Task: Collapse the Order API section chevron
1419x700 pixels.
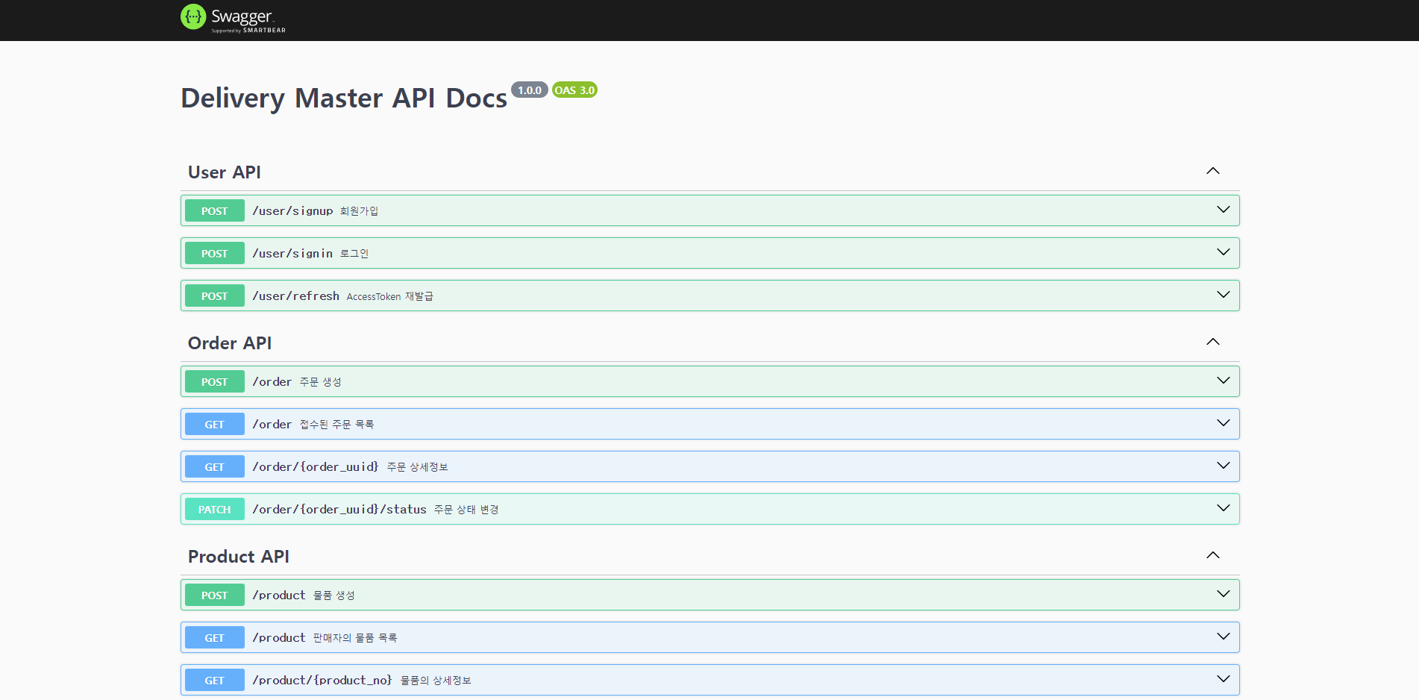Action: point(1212,342)
